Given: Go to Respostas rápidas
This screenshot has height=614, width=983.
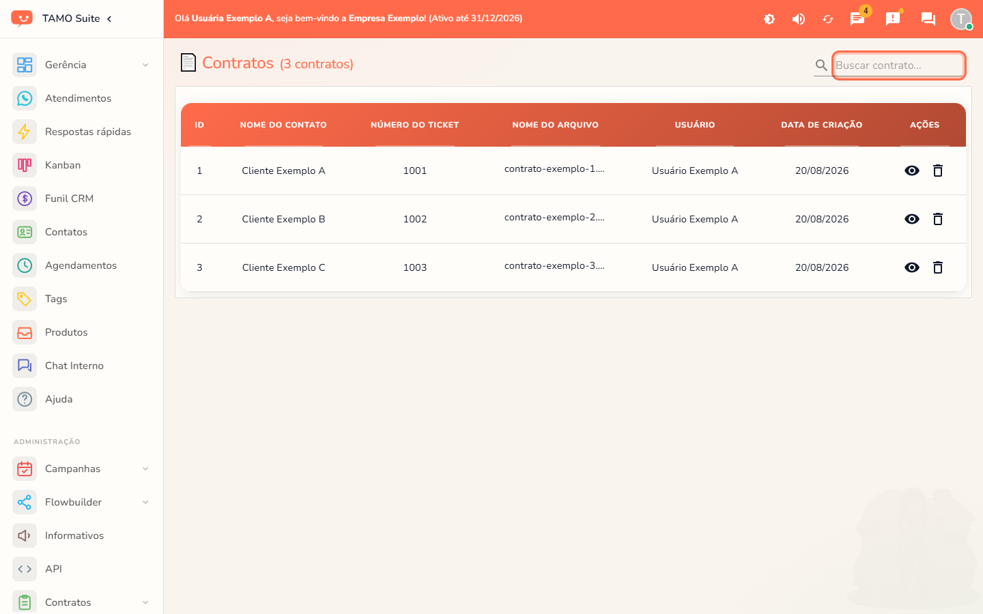Looking at the screenshot, I should [82, 132].
